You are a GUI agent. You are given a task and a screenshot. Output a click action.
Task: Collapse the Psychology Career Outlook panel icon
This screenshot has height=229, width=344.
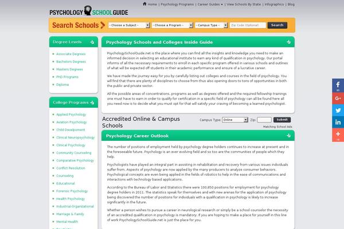pyautogui.click(x=288, y=136)
